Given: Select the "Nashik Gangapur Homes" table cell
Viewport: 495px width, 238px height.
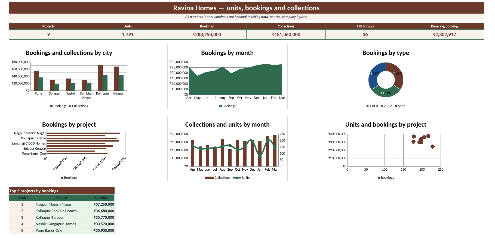Looking at the screenshot, I should [62, 224].
